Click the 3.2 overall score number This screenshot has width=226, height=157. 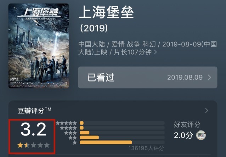tap(33, 129)
